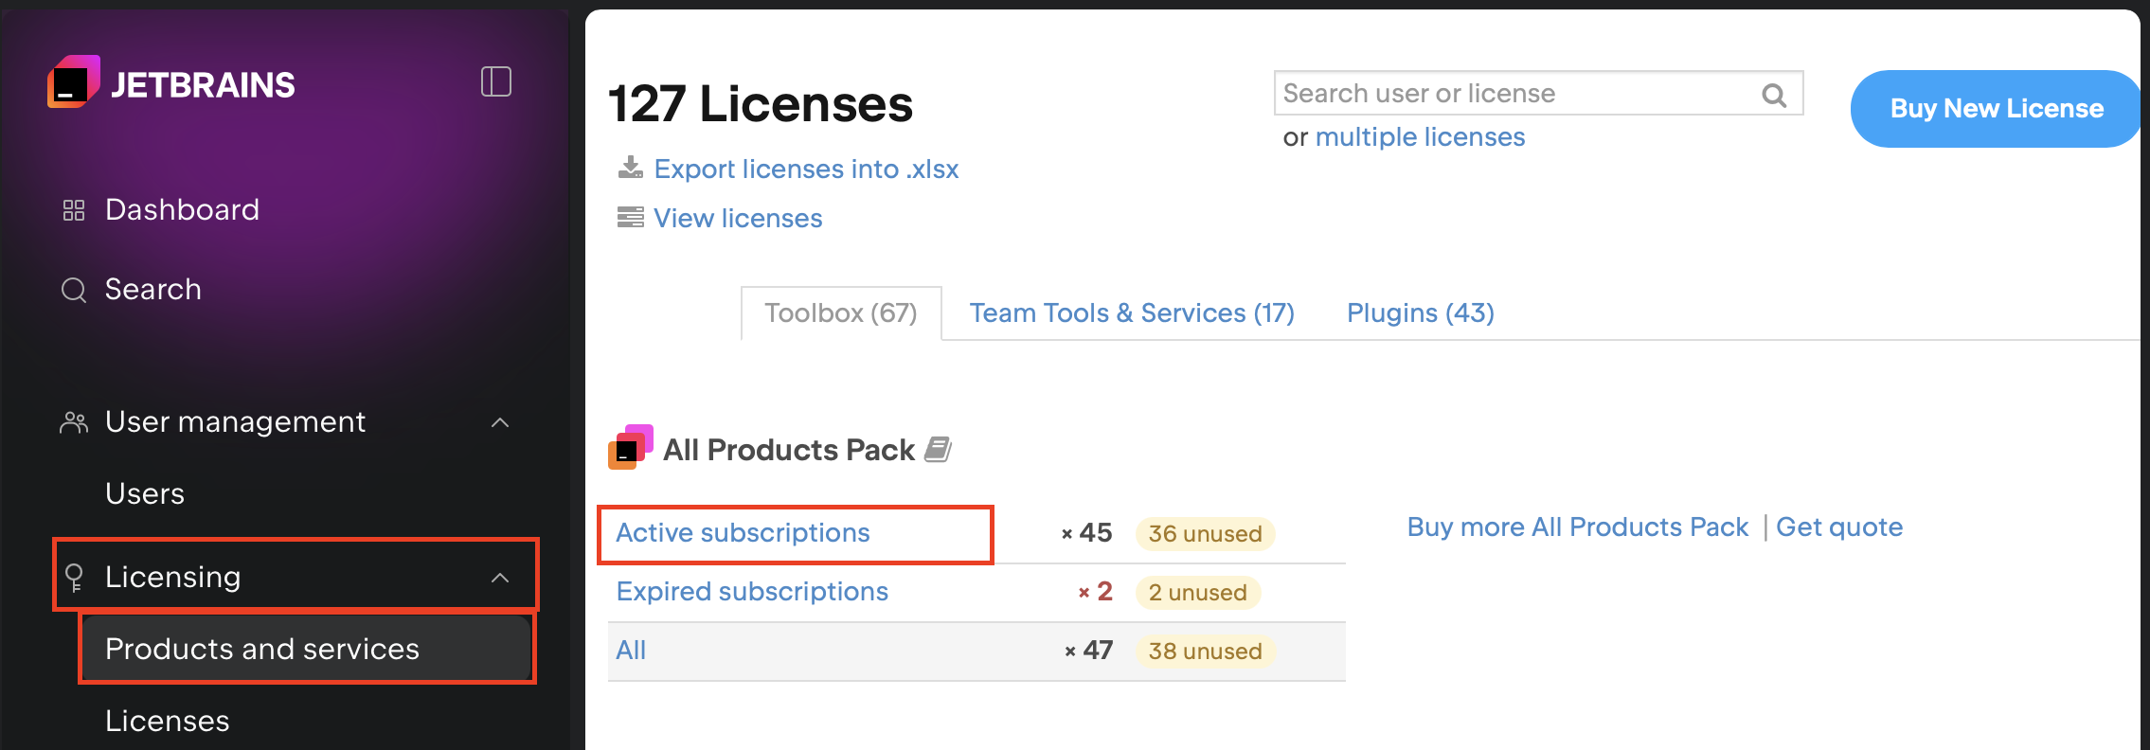Click the All Products Pack documentation icon
This screenshot has width=2150, height=750.
pyautogui.click(x=938, y=449)
